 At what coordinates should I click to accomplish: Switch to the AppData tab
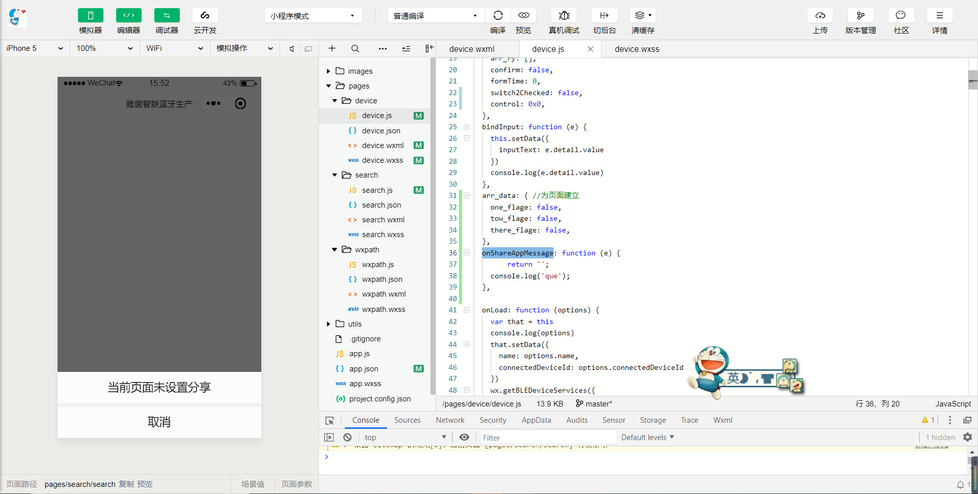point(536,420)
